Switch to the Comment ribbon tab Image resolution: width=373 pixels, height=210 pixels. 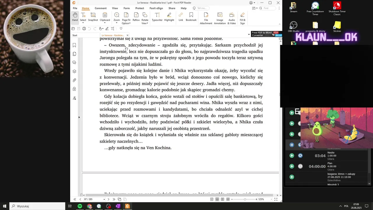(101, 8)
